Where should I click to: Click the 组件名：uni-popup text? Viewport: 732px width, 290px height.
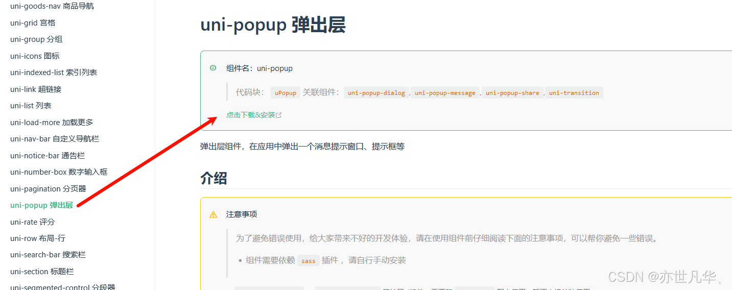259,68
